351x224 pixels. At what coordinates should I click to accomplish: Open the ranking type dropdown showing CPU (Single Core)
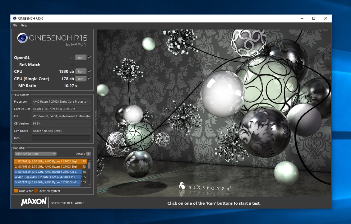(x=35, y=154)
